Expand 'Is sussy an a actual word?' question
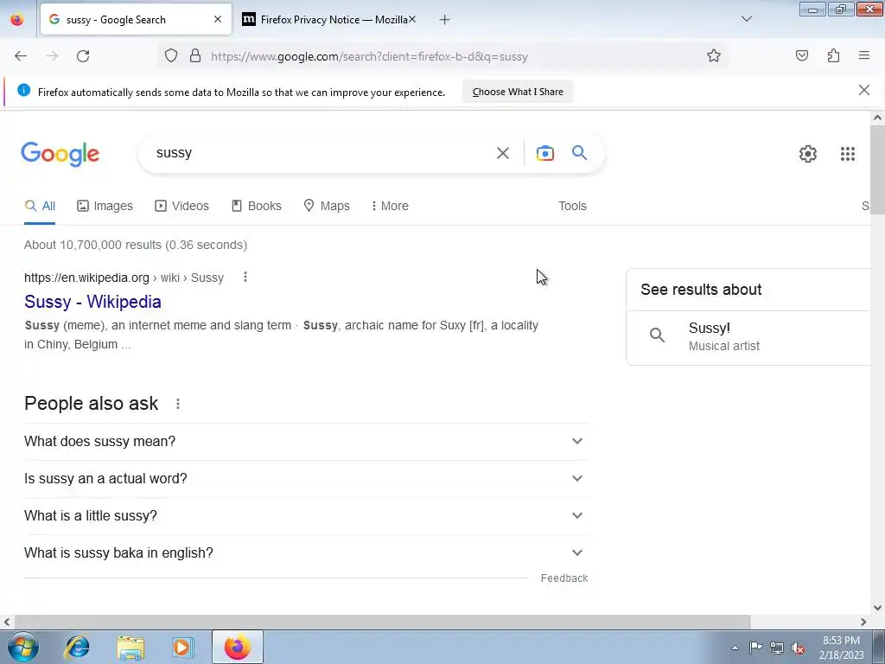Image resolution: width=885 pixels, height=664 pixels. click(306, 478)
